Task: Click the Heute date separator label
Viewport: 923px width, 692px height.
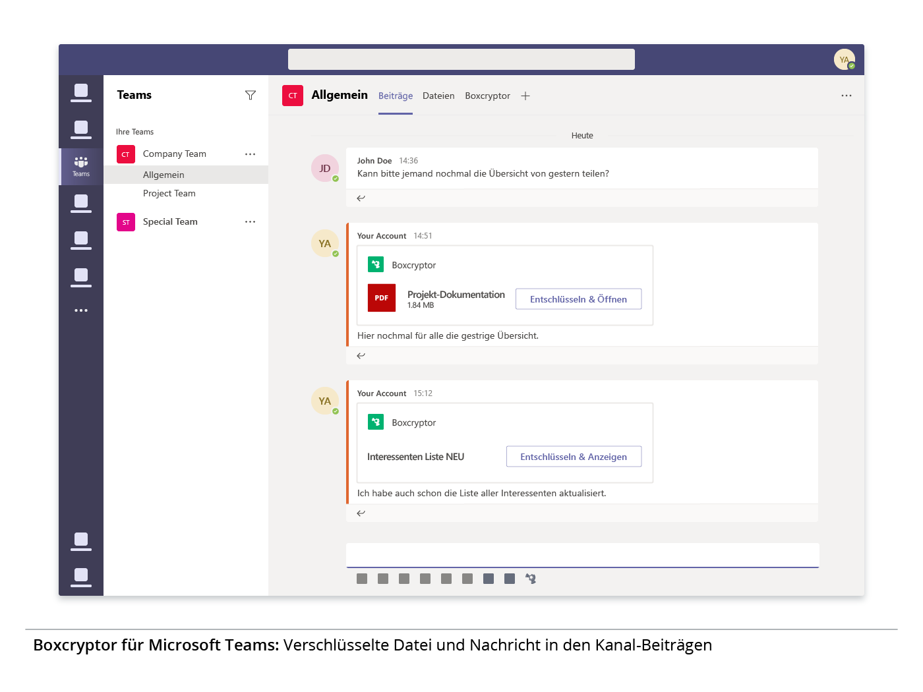Action: [x=582, y=136]
